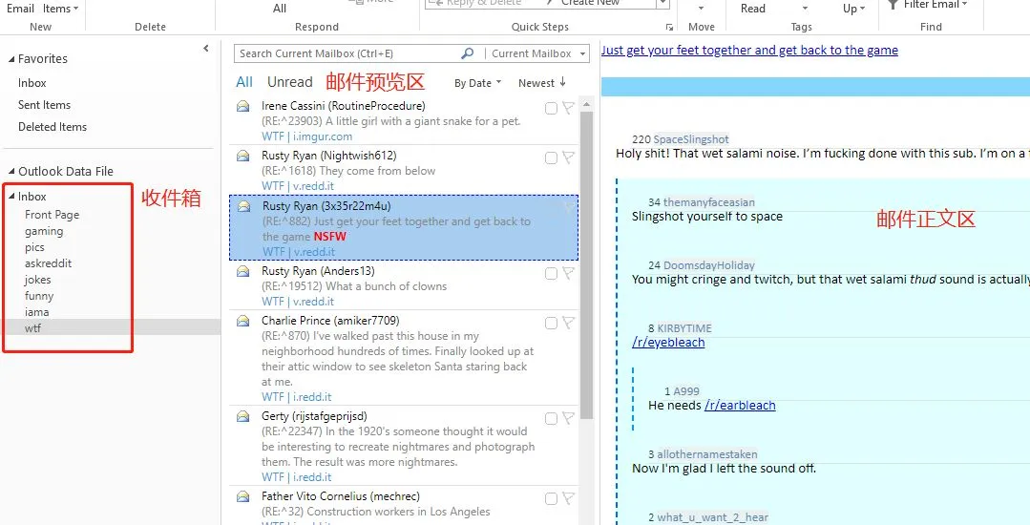Screen dimensions: 1030x525
Task: Open the Front Page folder
Action: pos(52,215)
